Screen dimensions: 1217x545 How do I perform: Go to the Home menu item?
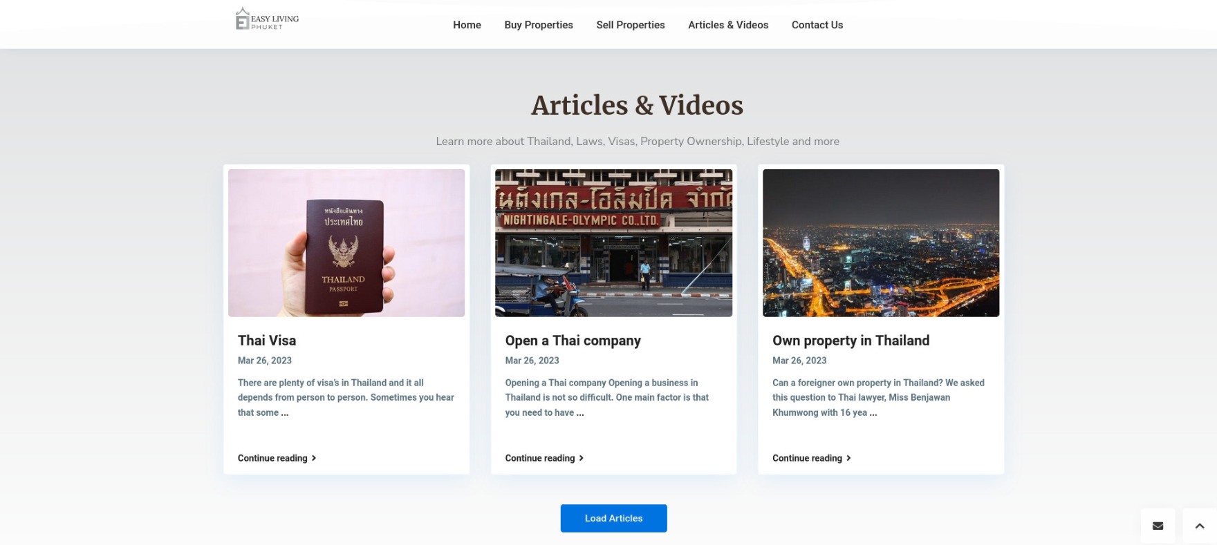[x=467, y=25]
